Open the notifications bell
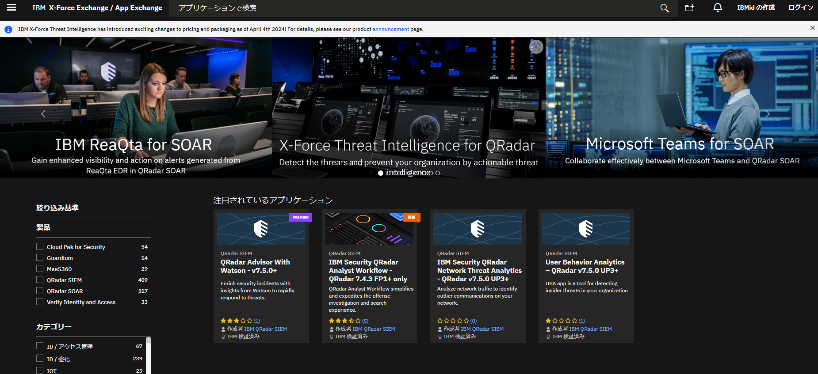Image resolution: width=818 pixels, height=374 pixels. tap(718, 8)
